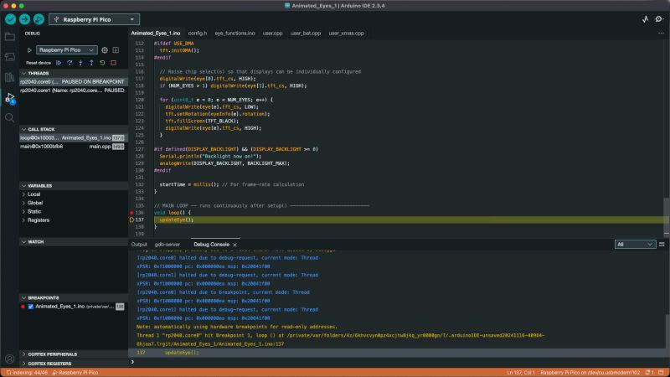This screenshot has width=670, height=377.
Task: Click the Upload arrow button
Action: (x=24, y=19)
